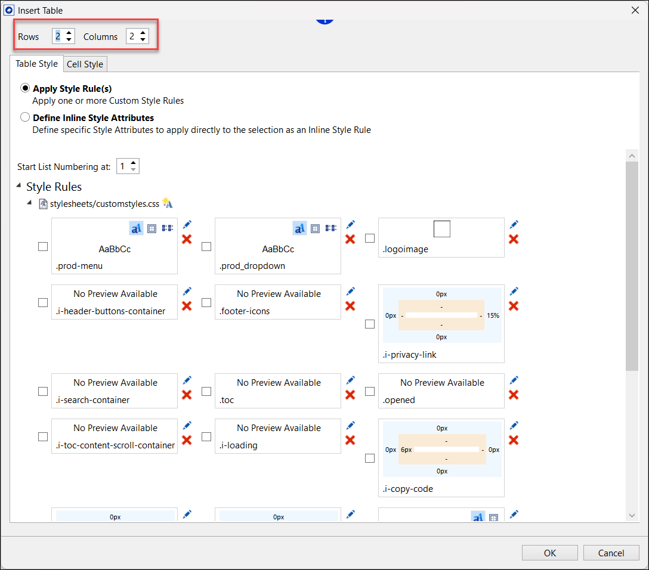This screenshot has width=649, height=570.
Task: Delete the .i-copy-code style rule
Action: 514,440
